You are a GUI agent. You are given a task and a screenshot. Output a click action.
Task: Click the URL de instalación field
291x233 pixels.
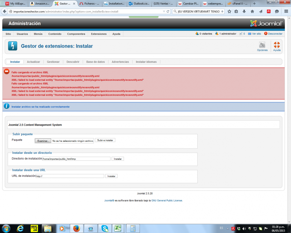70,176
